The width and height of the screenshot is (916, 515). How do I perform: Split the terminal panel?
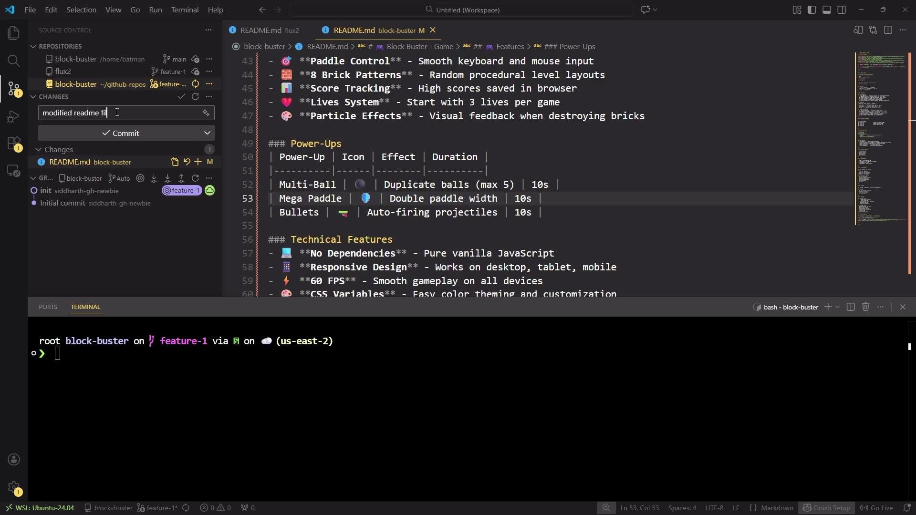point(851,307)
